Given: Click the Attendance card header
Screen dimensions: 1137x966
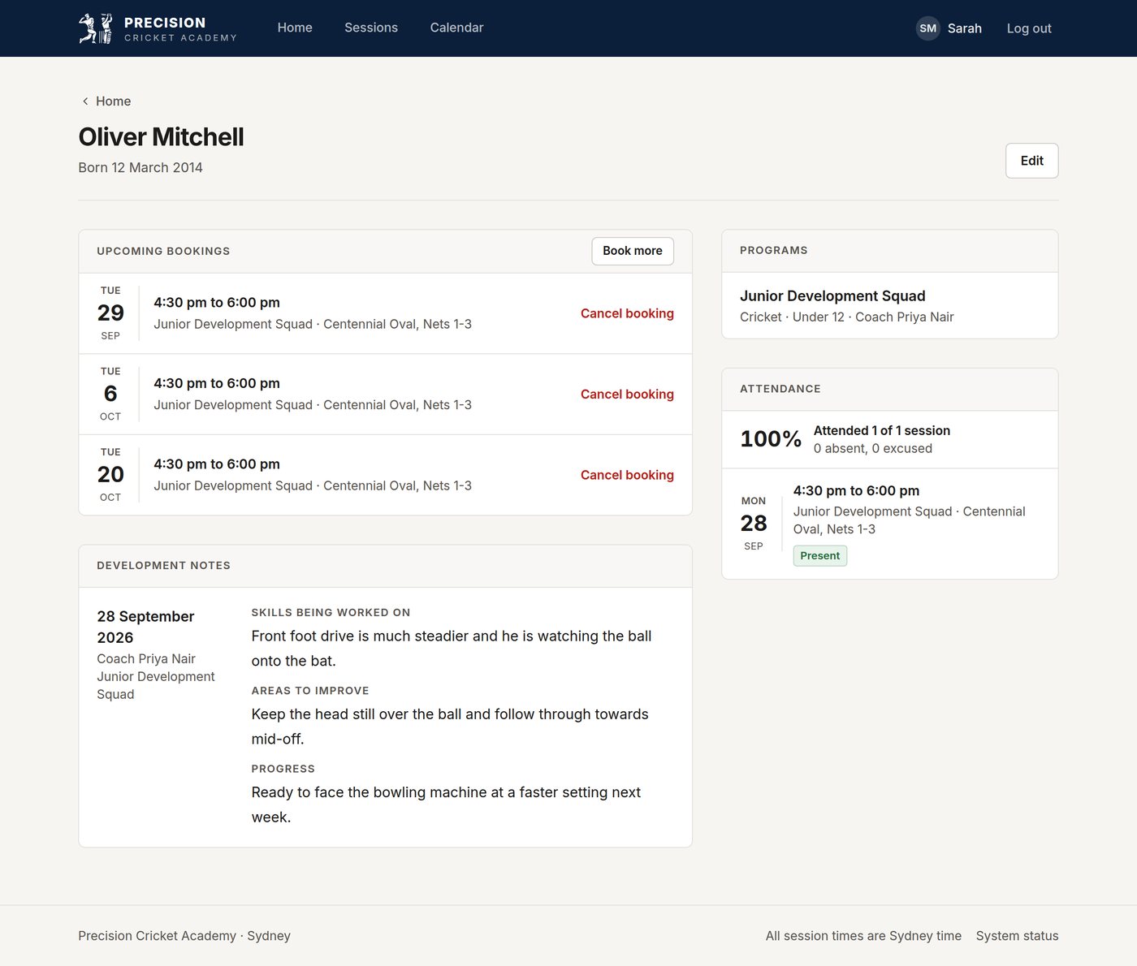Looking at the screenshot, I should click(x=780, y=389).
